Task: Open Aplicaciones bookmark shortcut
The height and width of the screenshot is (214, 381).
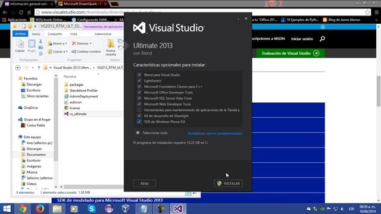Action: pos(14,20)
